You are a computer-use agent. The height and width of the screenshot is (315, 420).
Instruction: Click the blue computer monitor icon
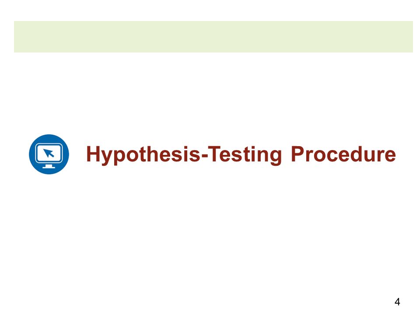[x=49, y=154]
